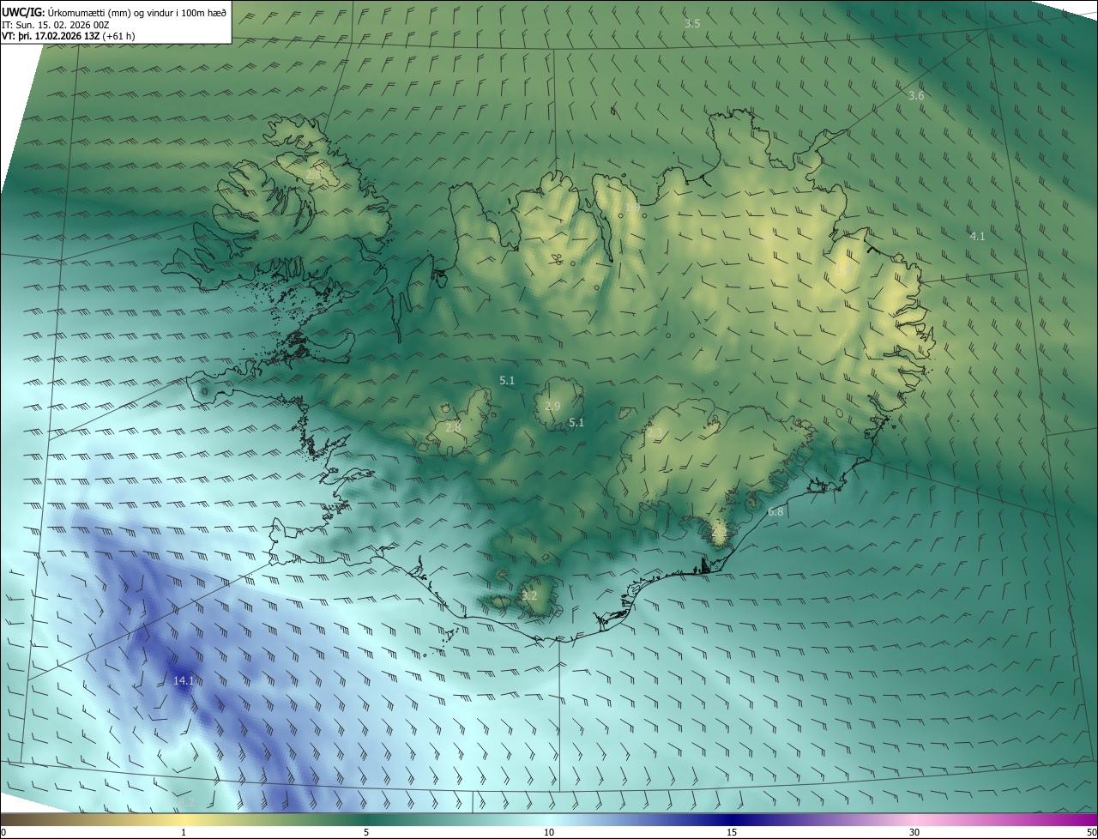This screenshot has width=1098, height=839.
Task: Click the 3.5 value at the top of the map
Action: [x=692, y=23]
